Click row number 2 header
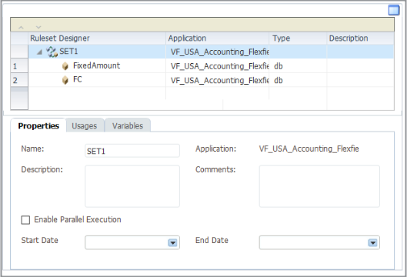407x277 pixels. pos(19,80)
